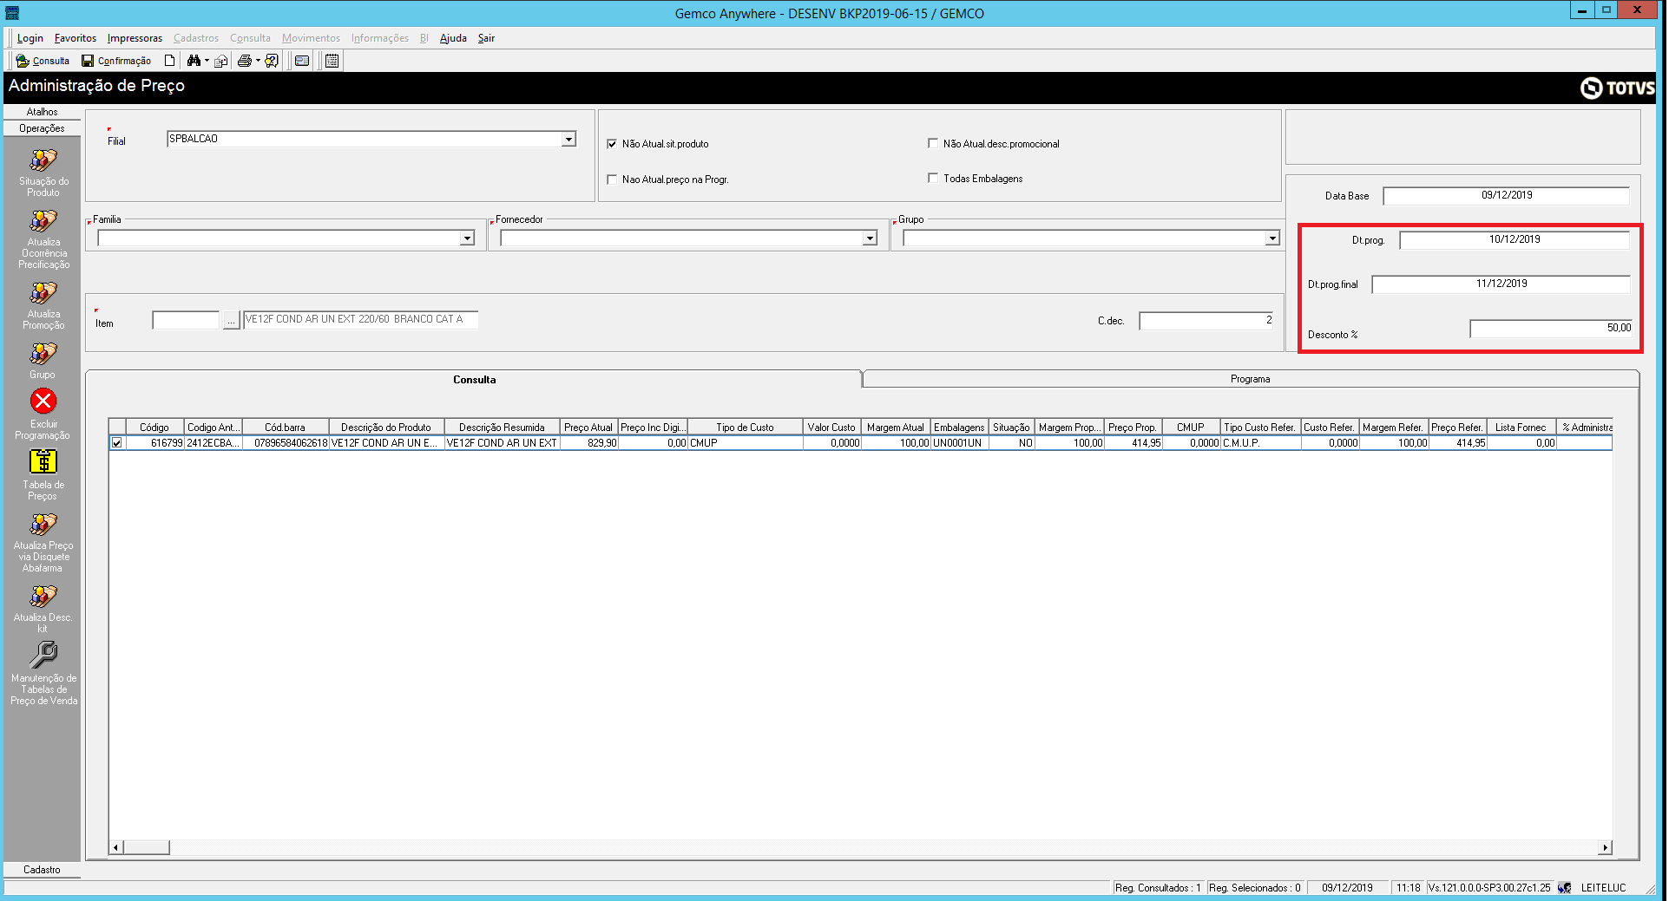This screenshot has height=901, width=1669.
Task: Expand the Filial SPBALCAO dropdown
Action: tap(568, 140)
